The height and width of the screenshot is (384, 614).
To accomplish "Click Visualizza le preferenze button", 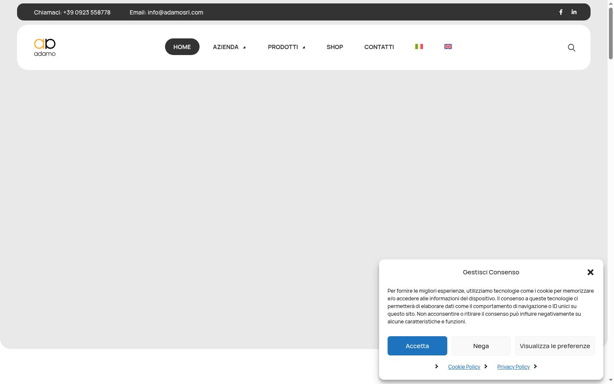I will (x=555, y=346).
